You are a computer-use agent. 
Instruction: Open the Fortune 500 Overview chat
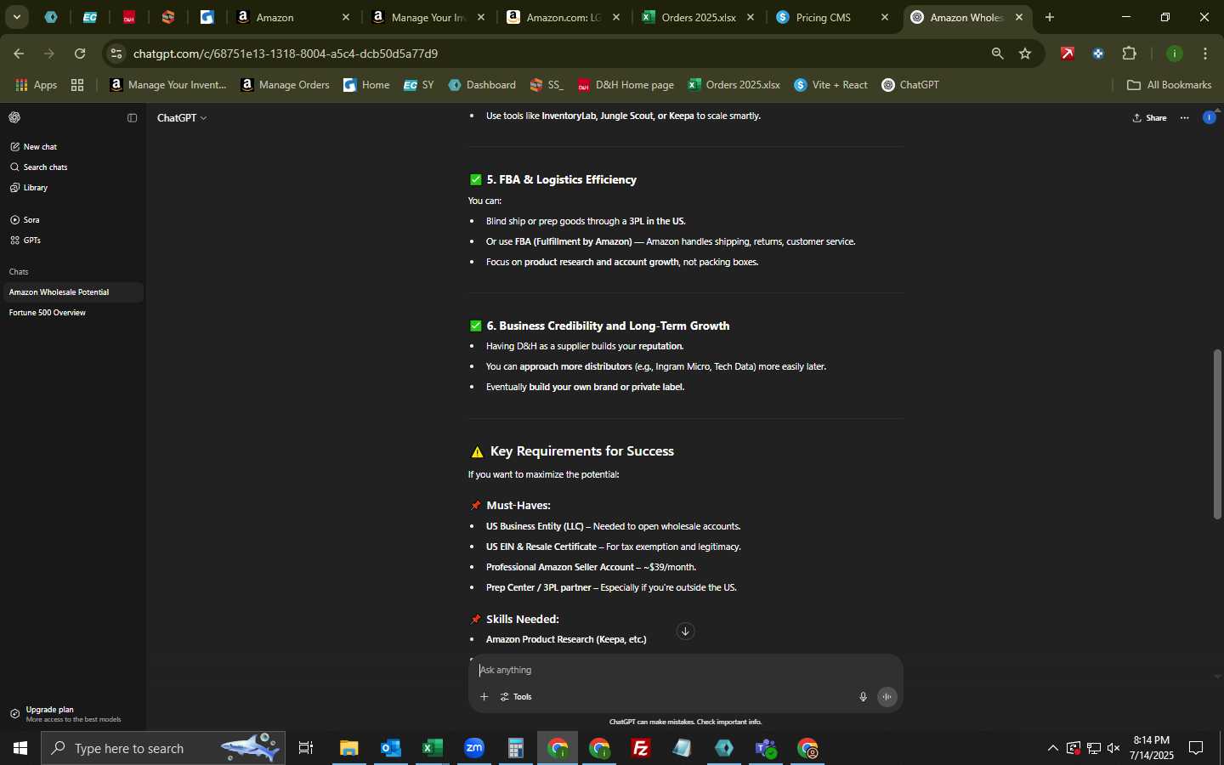[x=72, y=313]
